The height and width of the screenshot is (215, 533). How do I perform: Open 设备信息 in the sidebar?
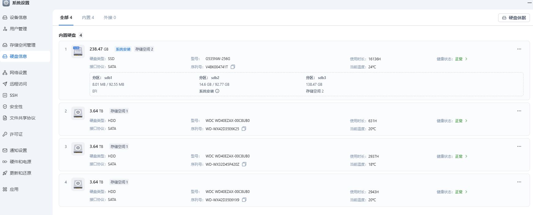coord(25,17)
